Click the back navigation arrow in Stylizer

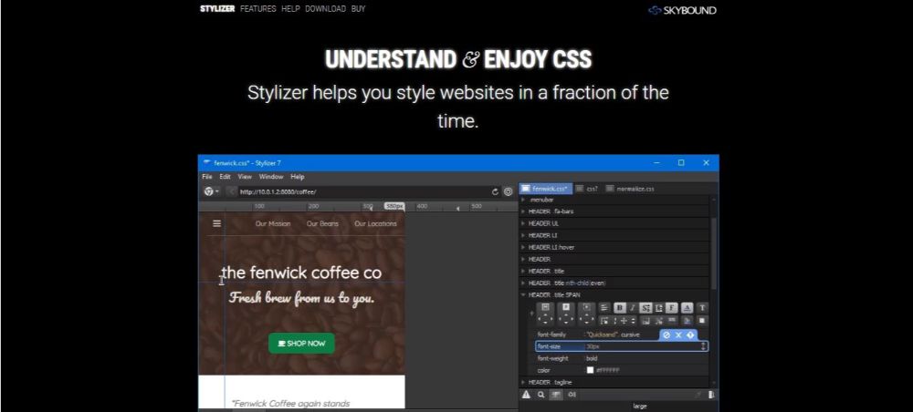tap(232, 191)
